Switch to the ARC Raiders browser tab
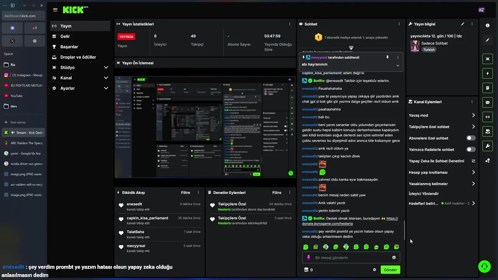Viewport: 498px width, 280px height. pos(23,143)
